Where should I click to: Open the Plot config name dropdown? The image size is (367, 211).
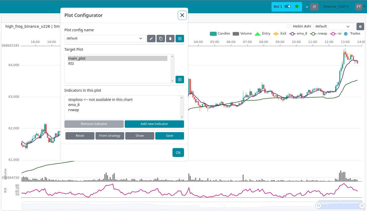[x=105, y=38]
